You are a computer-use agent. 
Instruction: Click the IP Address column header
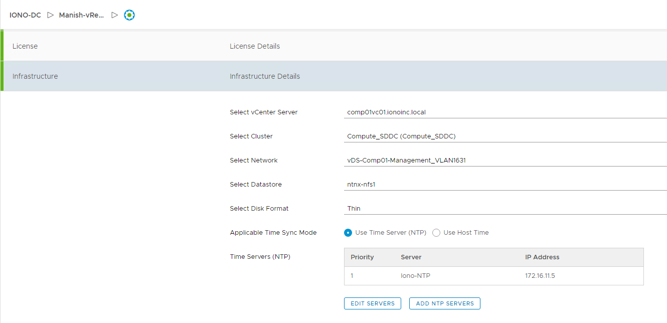[542, 257]
